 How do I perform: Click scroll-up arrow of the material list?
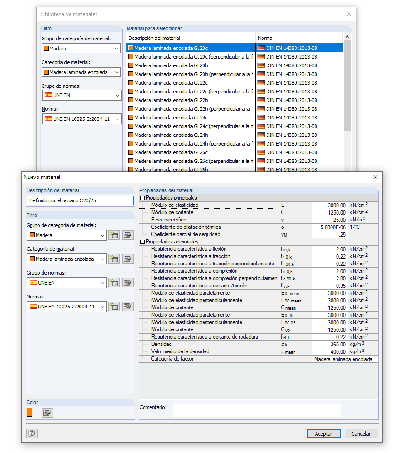coord(347,37)
